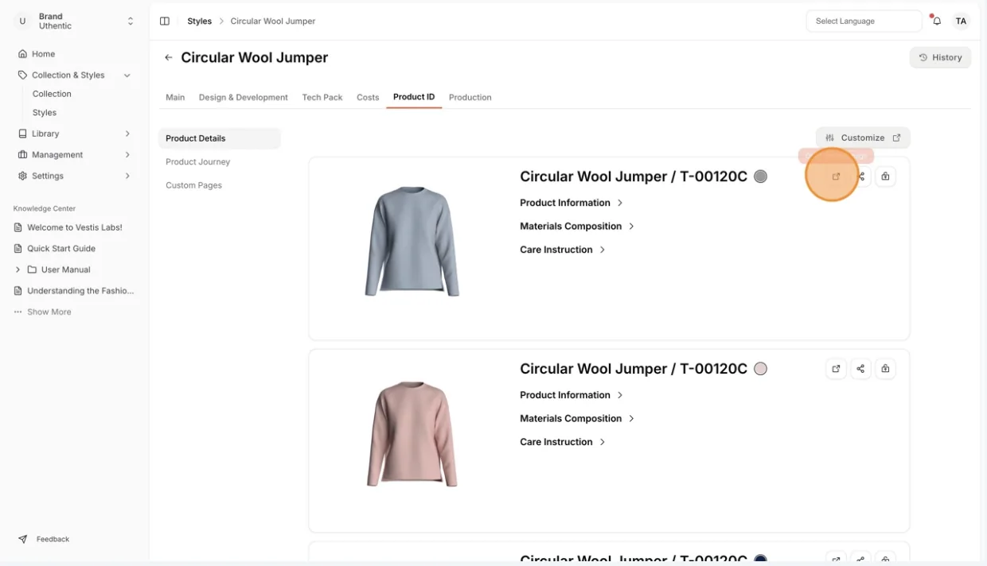This screenshot has width=987, height=566.
Task: Select the Product ID tab
Action: [414, 97]
